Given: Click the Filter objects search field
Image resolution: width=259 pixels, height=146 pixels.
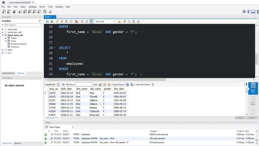Looking at the screenshot, I should (23, 25).
